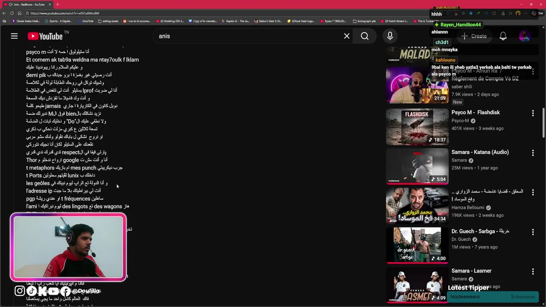Open more options for Samara - Lasmer

point(533,272)
